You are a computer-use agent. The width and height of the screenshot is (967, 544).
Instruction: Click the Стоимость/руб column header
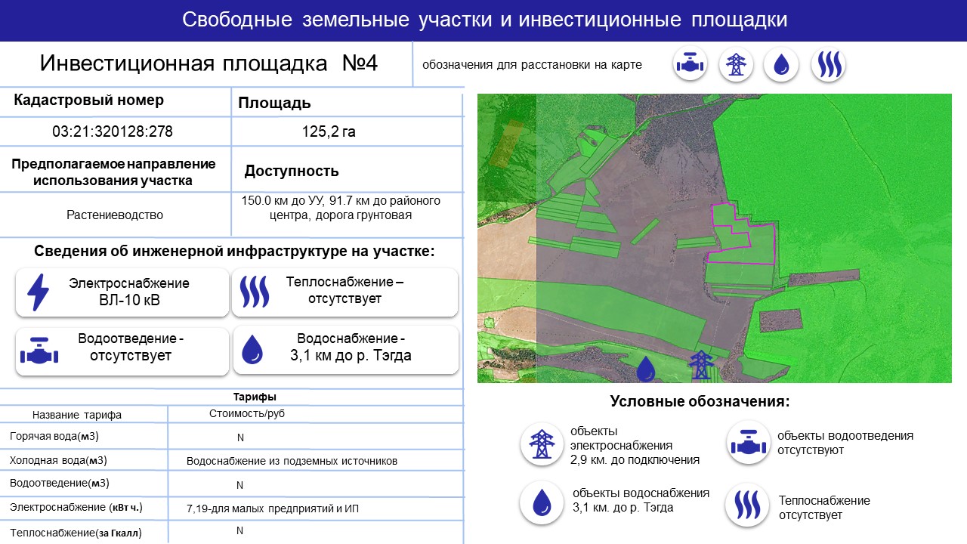(247, 414)
